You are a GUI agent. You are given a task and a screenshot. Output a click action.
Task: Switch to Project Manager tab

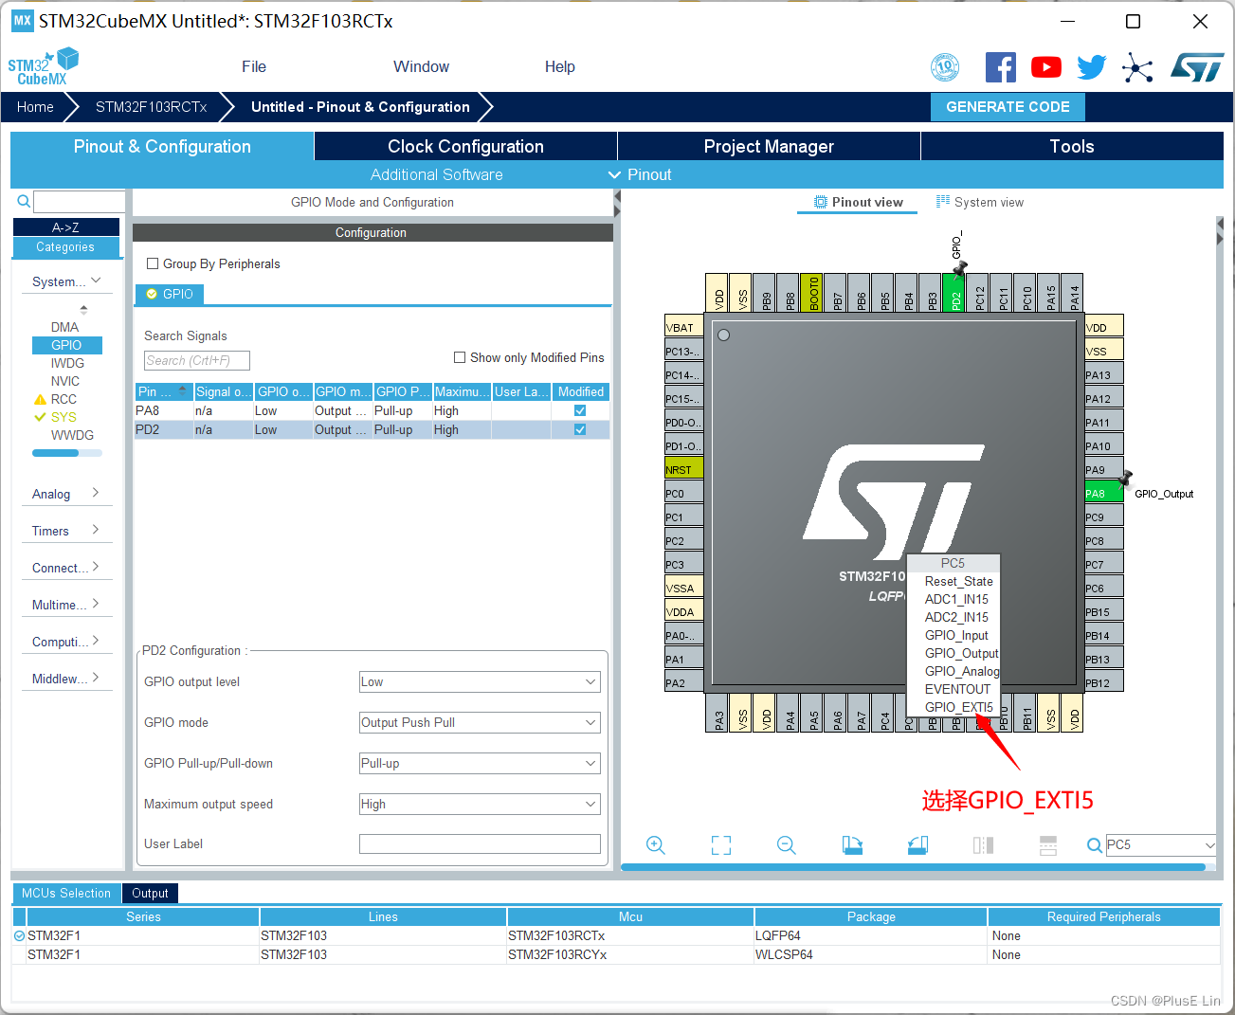[769, 146]
